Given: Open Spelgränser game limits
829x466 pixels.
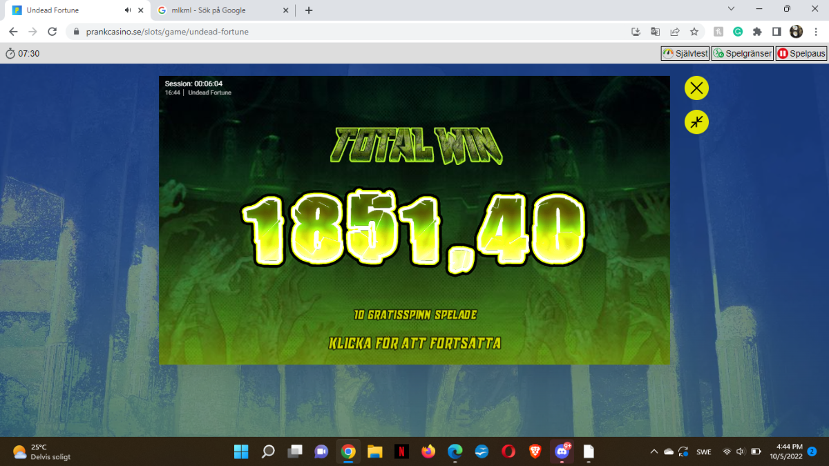Looking at the screenshot, I should 743,53.
